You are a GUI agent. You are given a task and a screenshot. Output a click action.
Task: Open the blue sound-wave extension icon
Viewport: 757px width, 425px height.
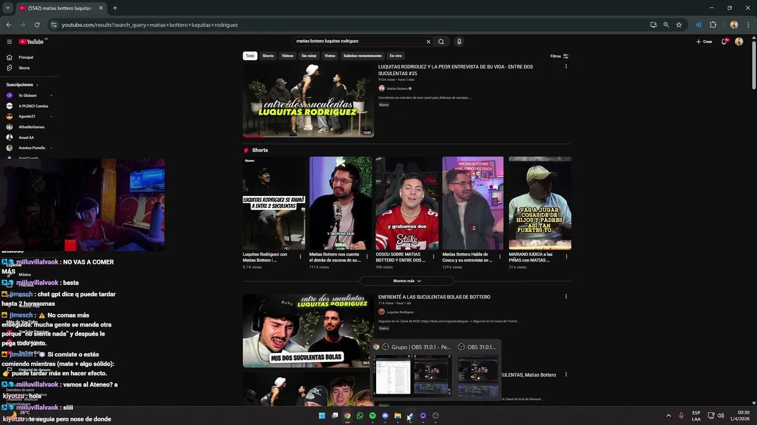[x=698, y=25]
